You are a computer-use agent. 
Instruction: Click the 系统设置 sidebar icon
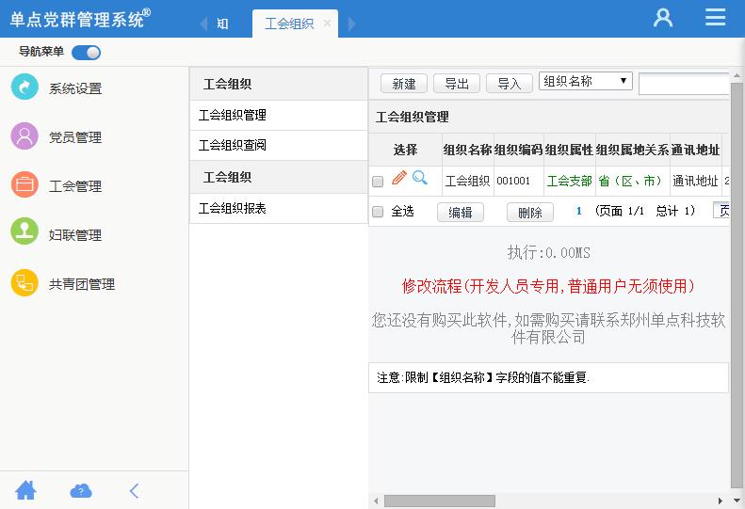point(24,87)
